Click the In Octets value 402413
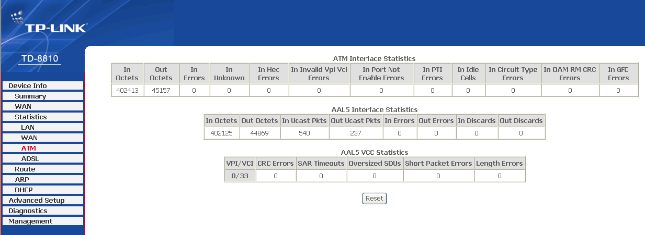 pyautogui.click(x=127, y=91)
